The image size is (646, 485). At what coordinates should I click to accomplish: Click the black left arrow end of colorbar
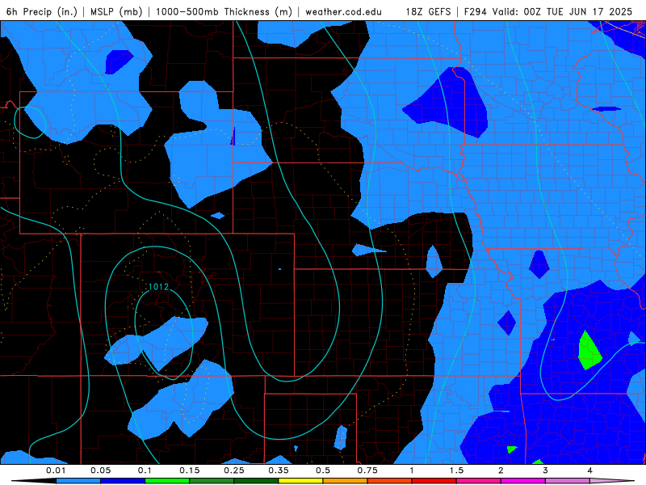(34, 481)
